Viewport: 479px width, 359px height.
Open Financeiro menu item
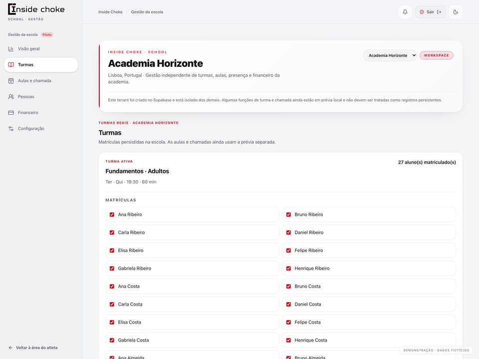click(x=41, y=113)
